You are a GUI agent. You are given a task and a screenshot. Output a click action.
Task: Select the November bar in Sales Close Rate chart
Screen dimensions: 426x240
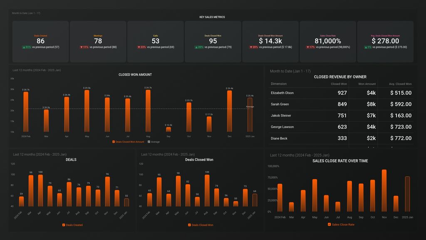pyautogui.click(x=384, y=191)
